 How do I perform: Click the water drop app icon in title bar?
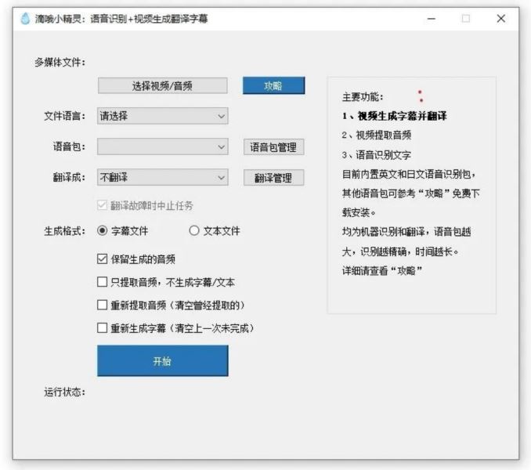[25, 18]
